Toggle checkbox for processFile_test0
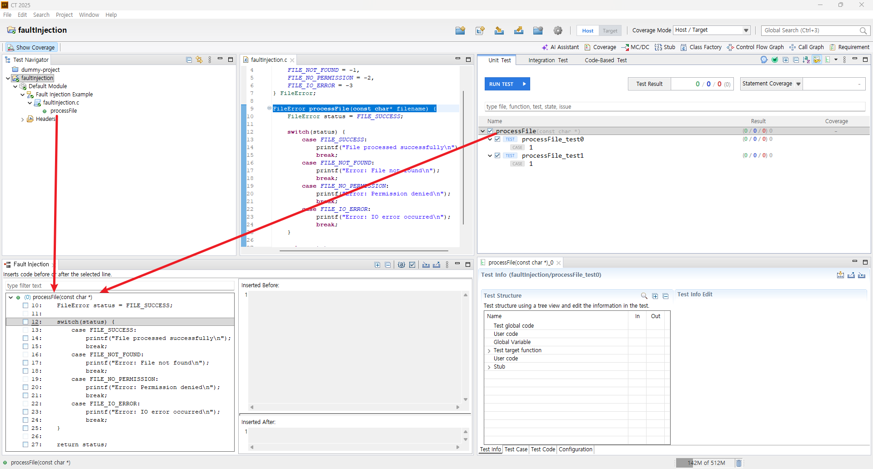 click(x=497, y=140)
